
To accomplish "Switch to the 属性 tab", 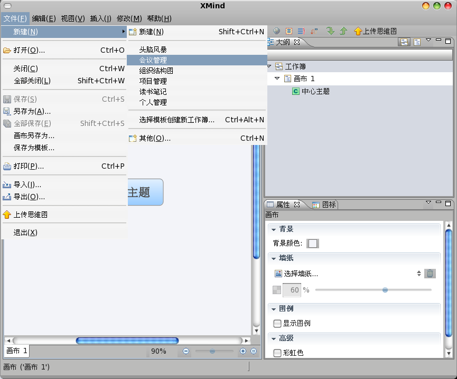I will (283, 205).
